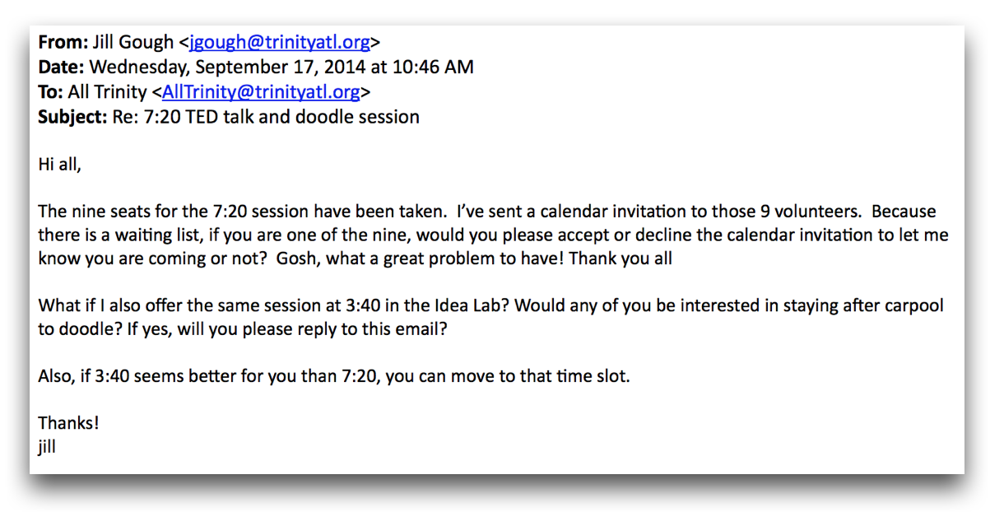This screenshot has height=512, width=1004.
Task: Click the bold "Subject:" header label
Action: pos(72,117)
